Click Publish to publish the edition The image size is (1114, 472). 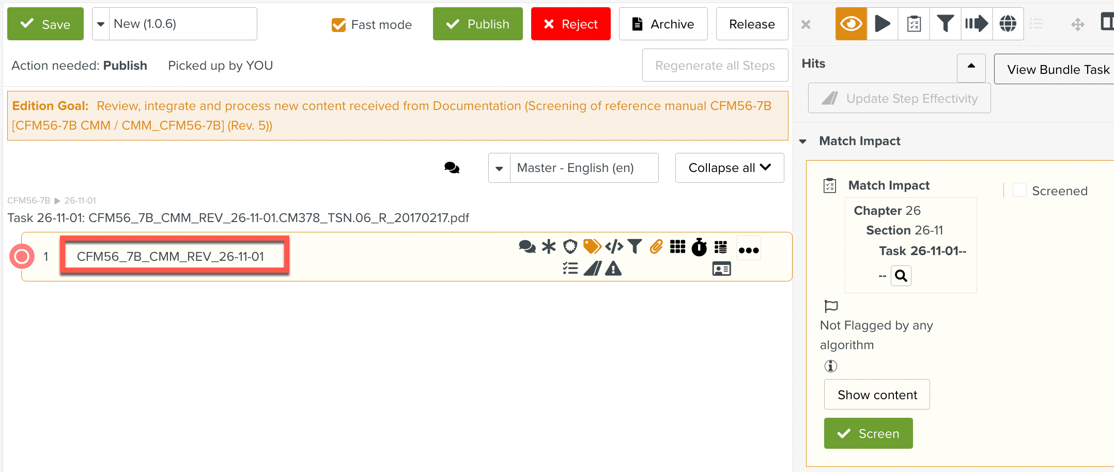[477, 23]
